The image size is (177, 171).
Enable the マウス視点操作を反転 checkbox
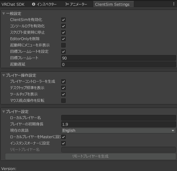pyautogui.click(x=63, y=101)
